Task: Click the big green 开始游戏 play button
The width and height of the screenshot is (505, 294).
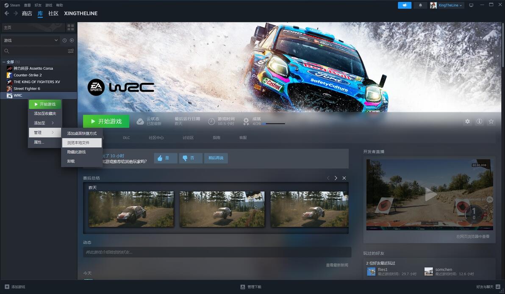Action: [106, 121]
